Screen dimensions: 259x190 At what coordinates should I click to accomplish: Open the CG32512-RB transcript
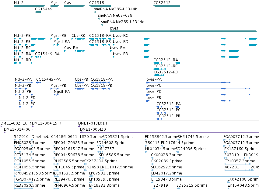point(159,75)
